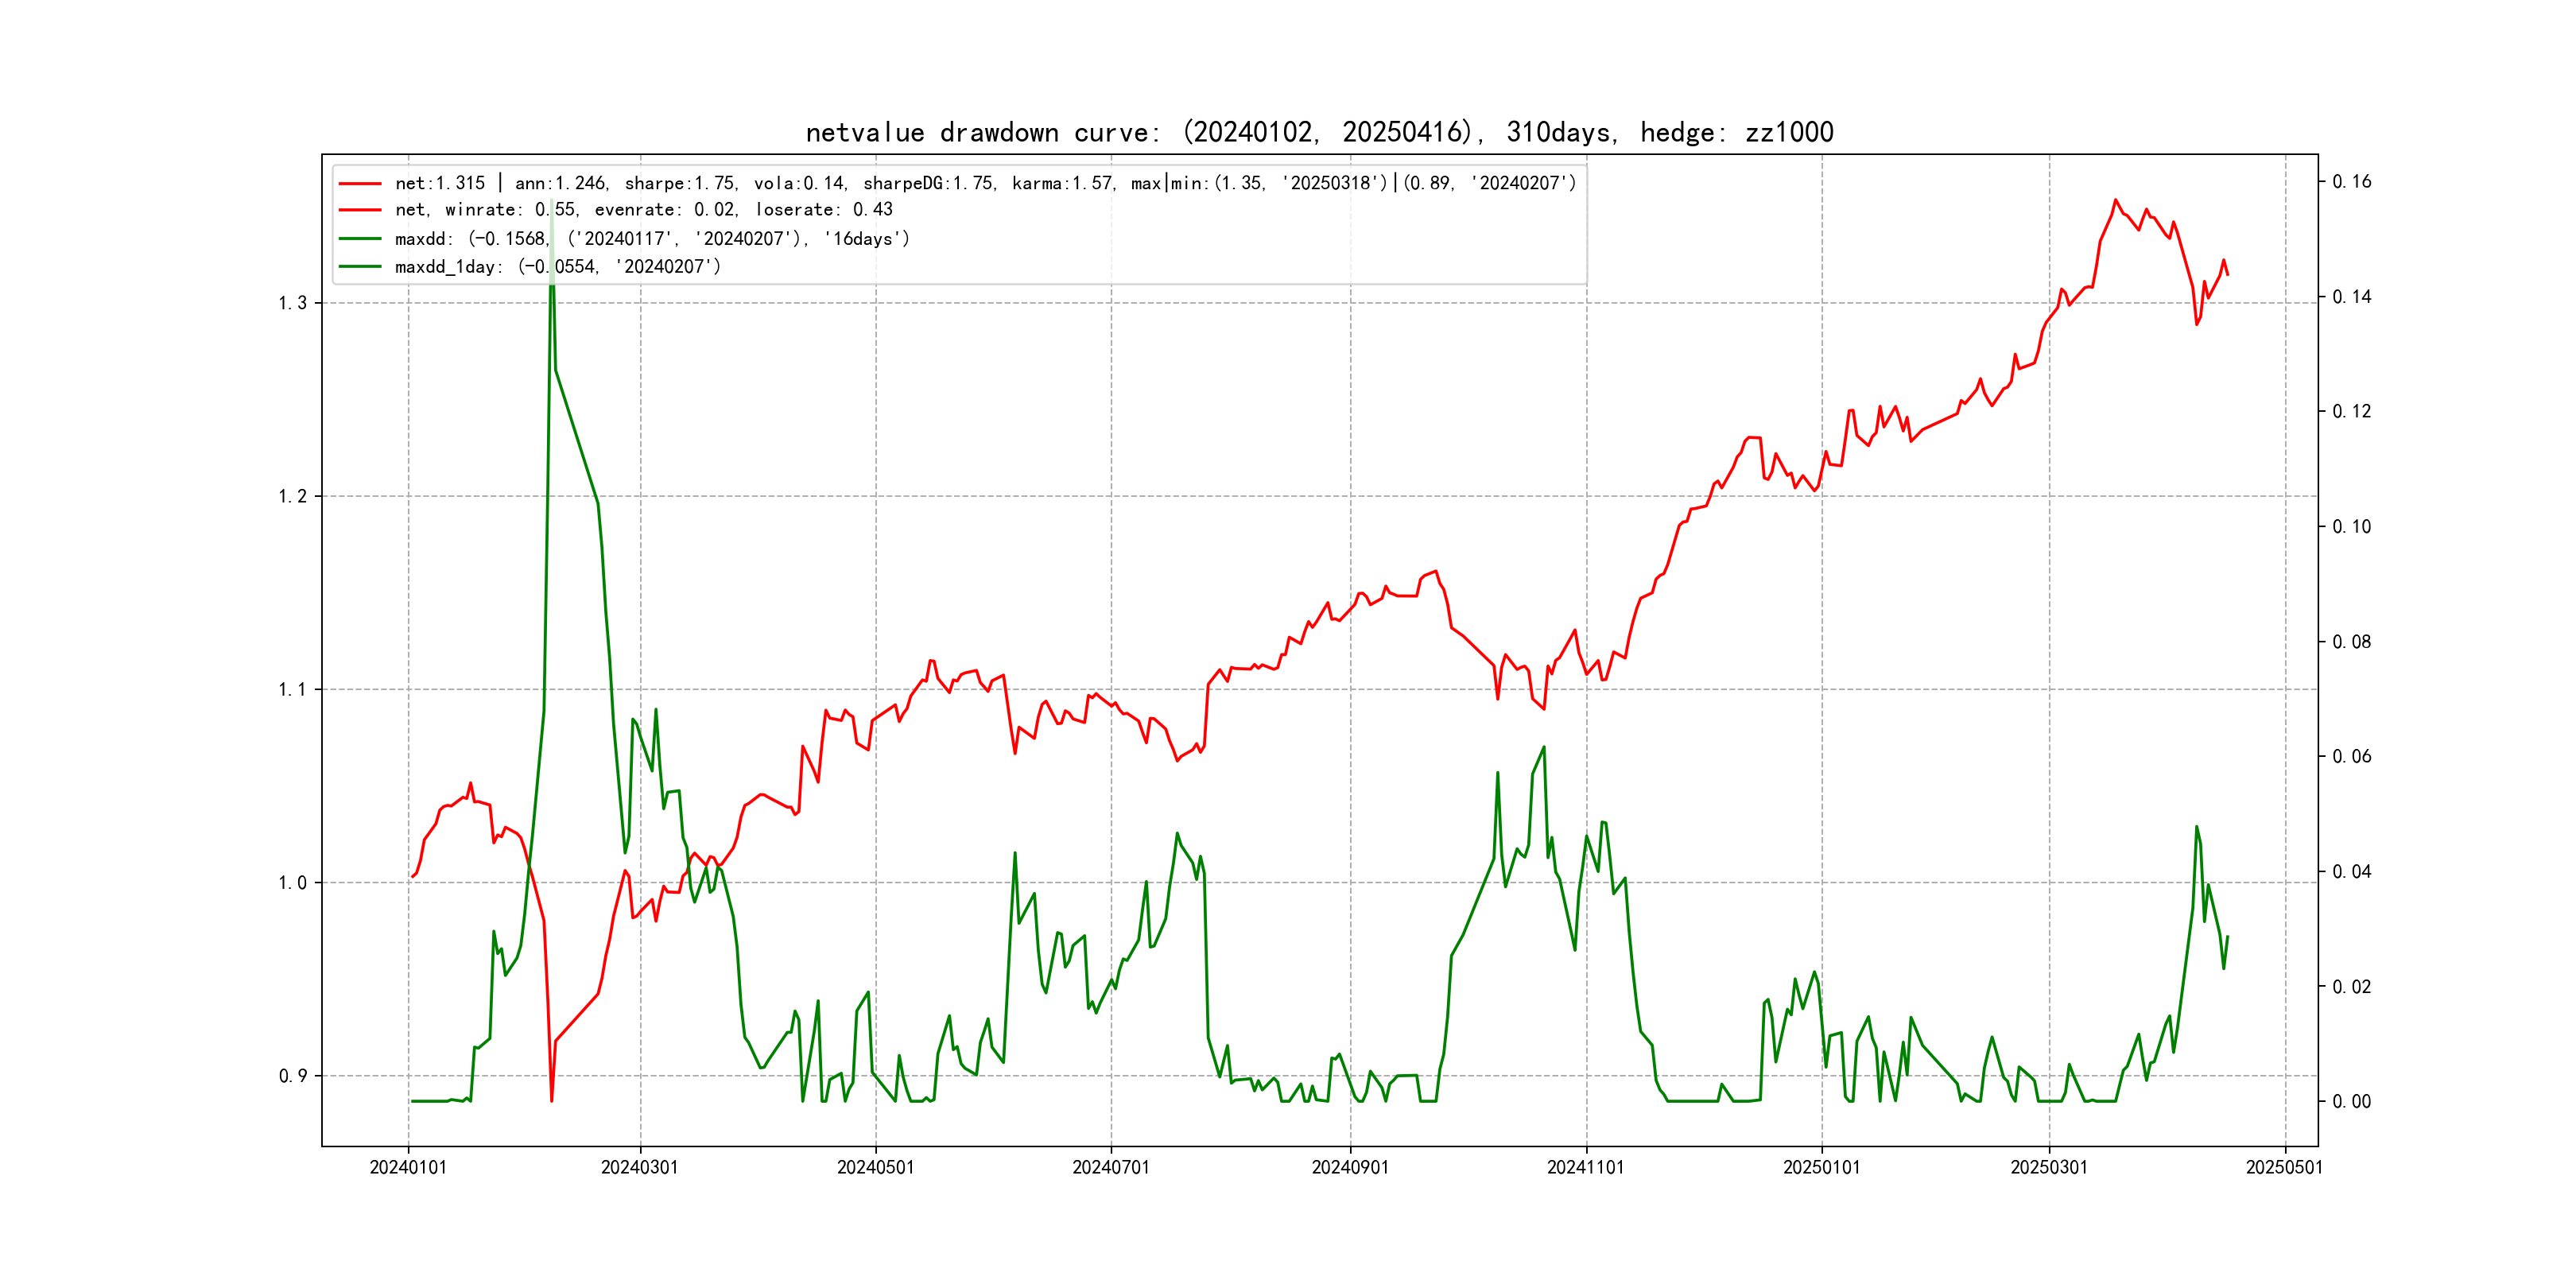
Task: Select the winrate 0.55 legend text
Action: tap(643, 210)
